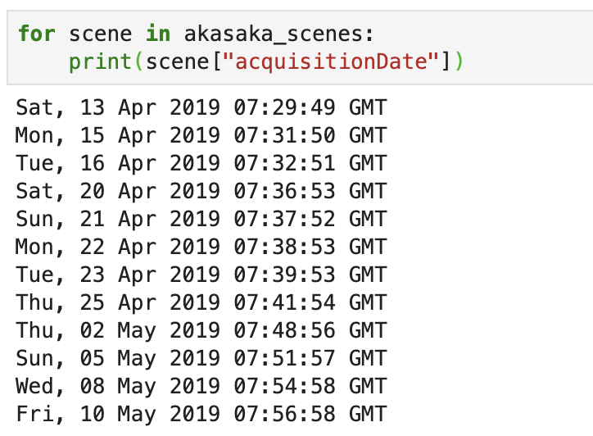Click the 'Thu, 25 Apr 2019' output line
This screenshot has height=436, width=593.
[201, 302]
